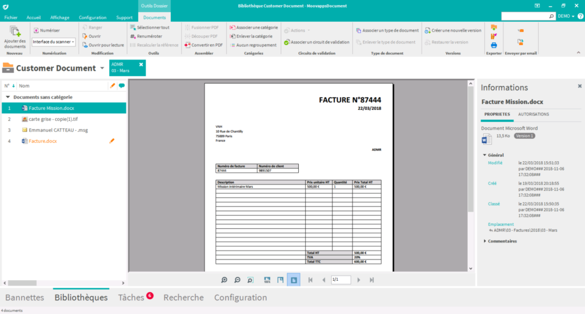Click the comments column bubble icon
This screenshot has height=314, width=585.
pyautogui.click(x=122, y=86)
